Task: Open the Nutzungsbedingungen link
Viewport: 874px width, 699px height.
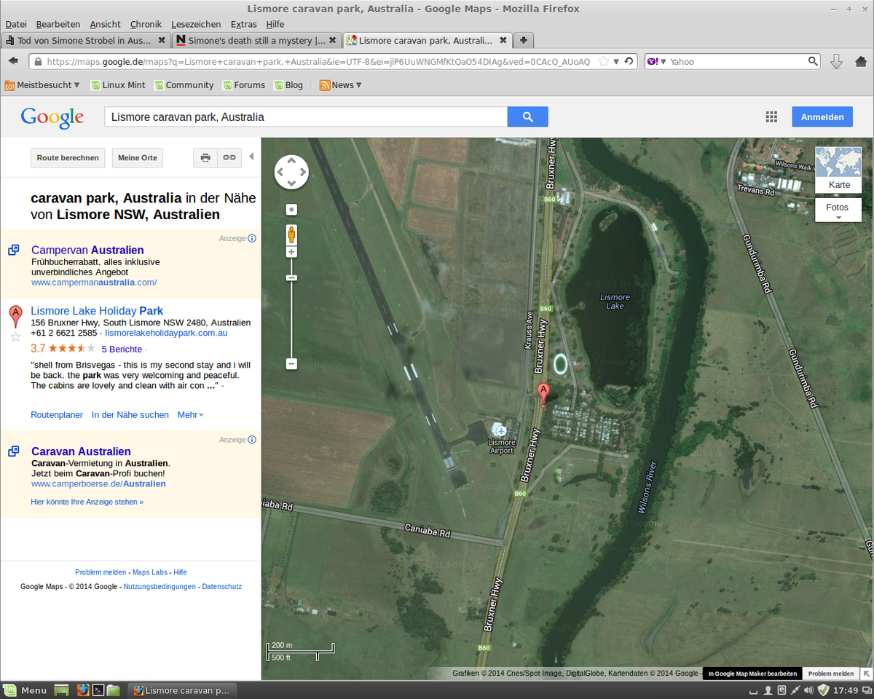Action: coord(160,586)
